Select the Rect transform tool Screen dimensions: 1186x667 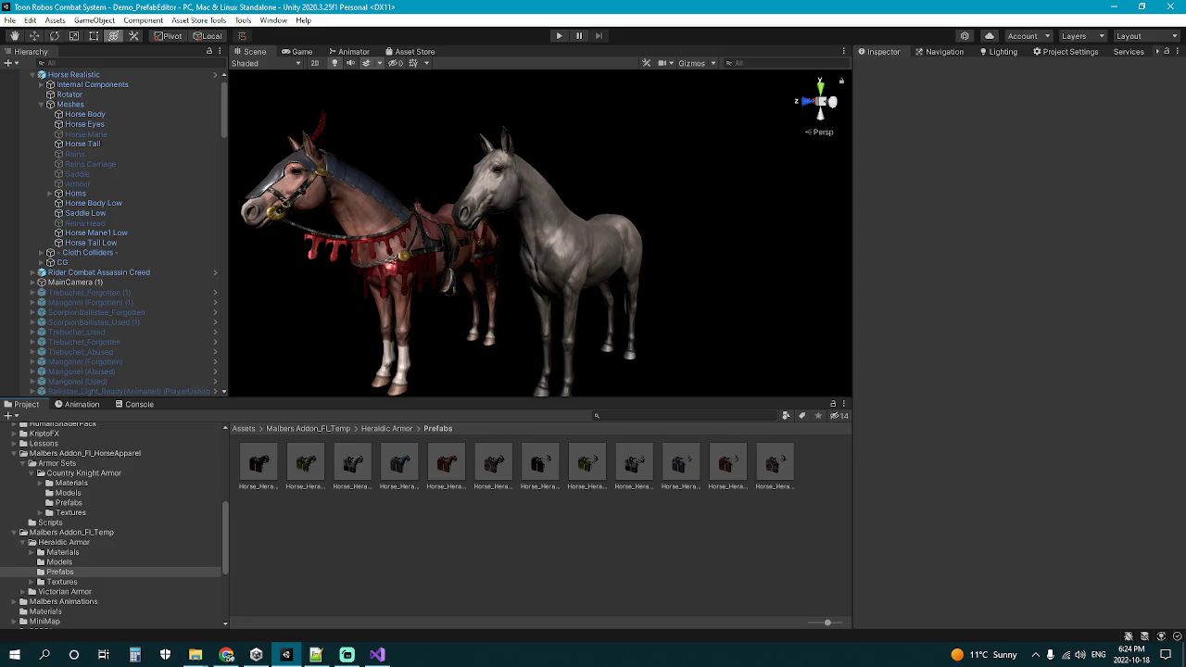click(x=94, y=36)
